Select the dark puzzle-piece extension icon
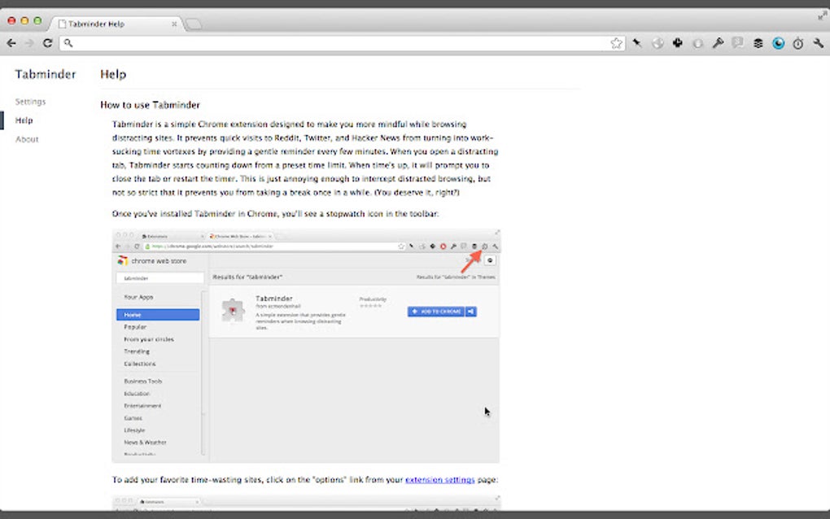Image resolution: width=830 pixels, height=519 pixels. pyautogui.click(x=676, y=43)
